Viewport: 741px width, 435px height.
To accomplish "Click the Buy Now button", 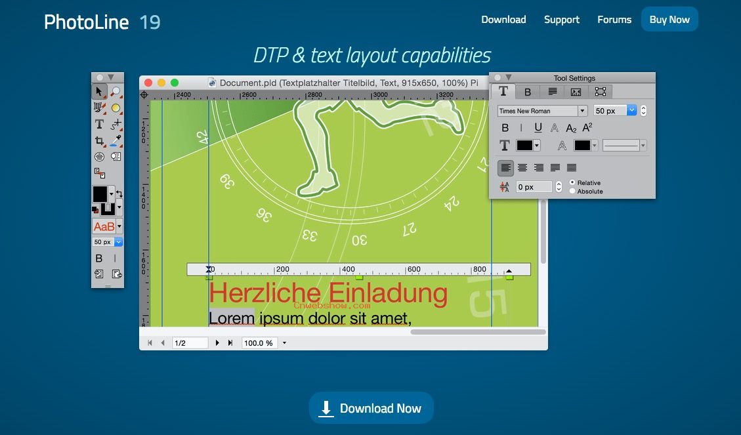I will (x=669, y=20).
